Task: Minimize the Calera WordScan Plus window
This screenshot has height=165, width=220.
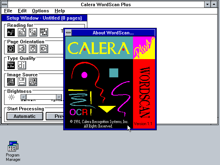Action: point(207,4)
